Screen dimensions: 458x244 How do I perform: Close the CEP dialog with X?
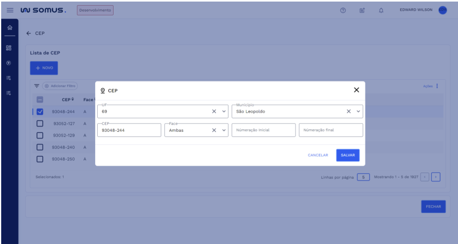pyautogui.click(x=356, y=90)
